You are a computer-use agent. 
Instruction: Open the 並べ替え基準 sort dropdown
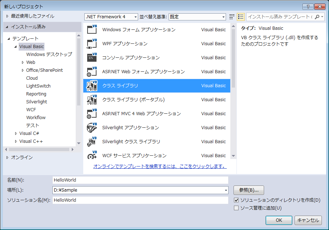click(x=197, y=17)
